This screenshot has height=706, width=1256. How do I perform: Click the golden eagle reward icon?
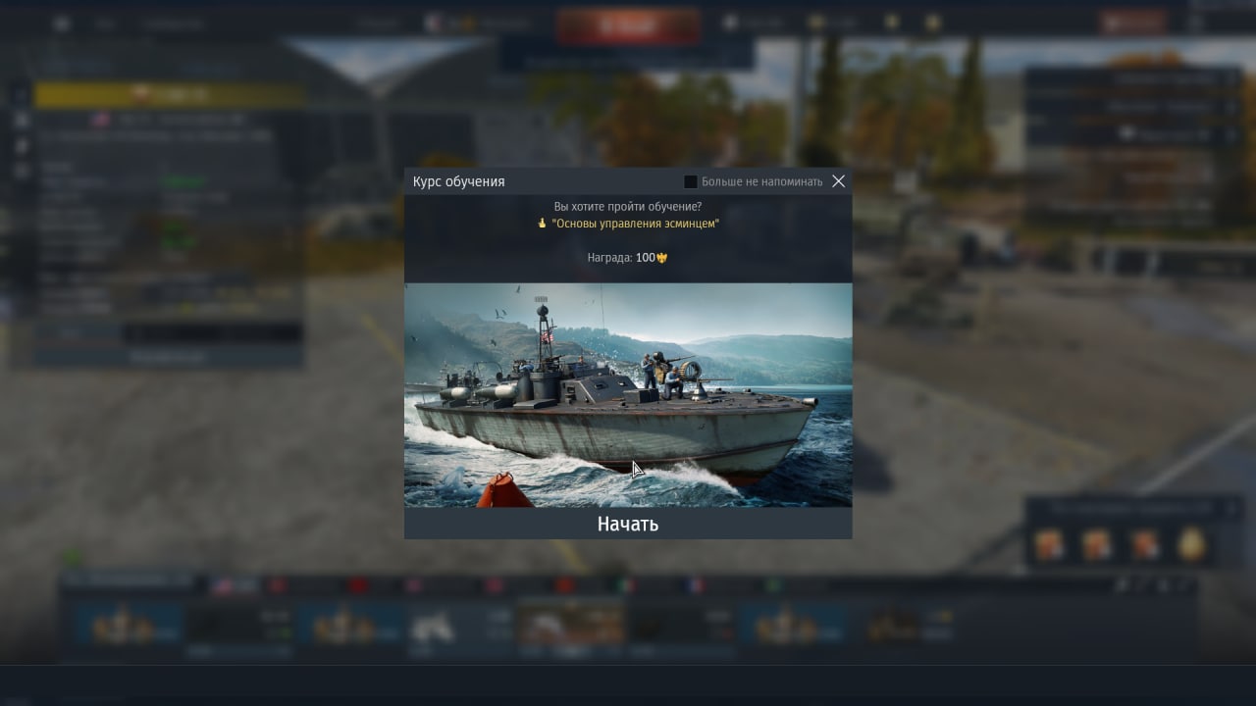click(x=662, y=258)
